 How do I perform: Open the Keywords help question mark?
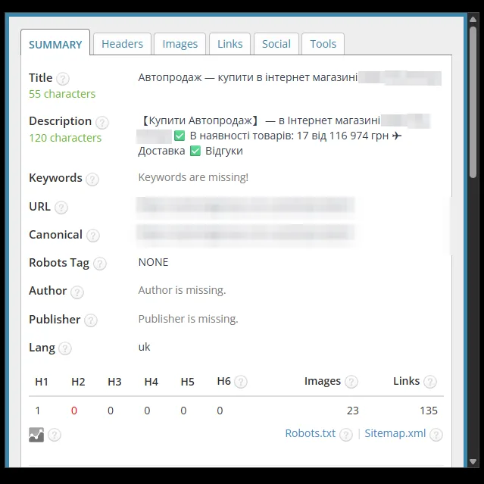tap(92, 180)
